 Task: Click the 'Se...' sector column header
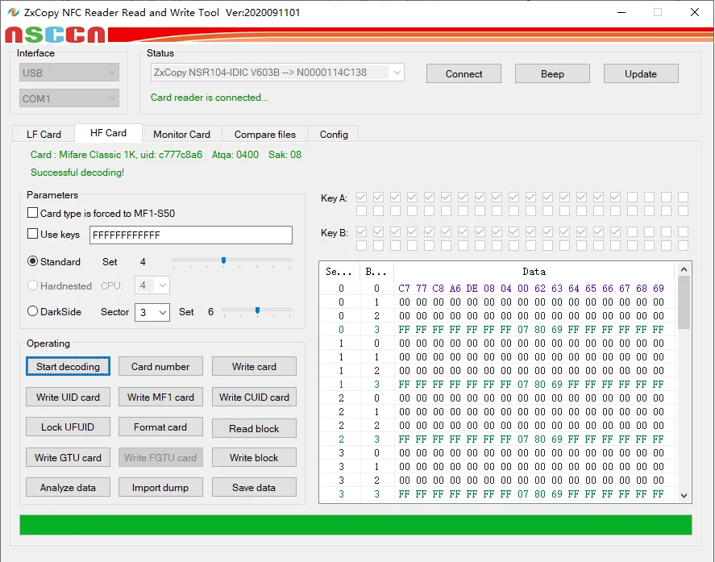[339, 272]
